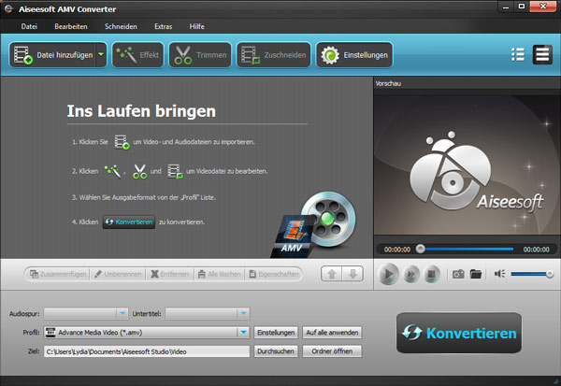Mute audio with the speaker icon
This screenshot has width=561, height=386.
click(499, 274)
